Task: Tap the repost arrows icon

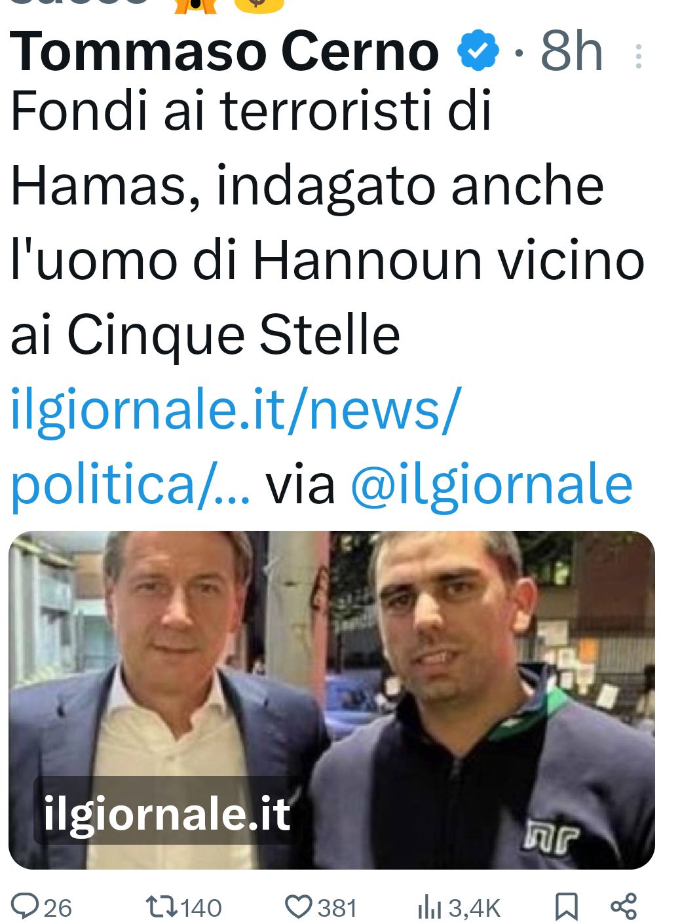Action: (161, 907)
